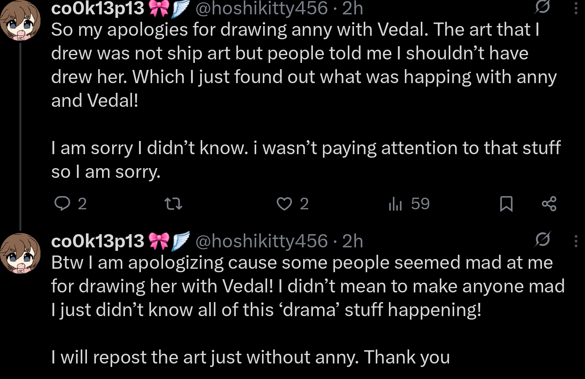
Task: Like the first apology tweet
Action: click(284, 203)
